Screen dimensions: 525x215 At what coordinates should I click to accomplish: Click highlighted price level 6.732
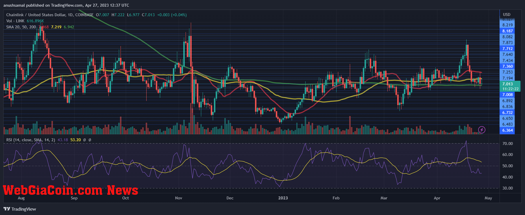507,113
